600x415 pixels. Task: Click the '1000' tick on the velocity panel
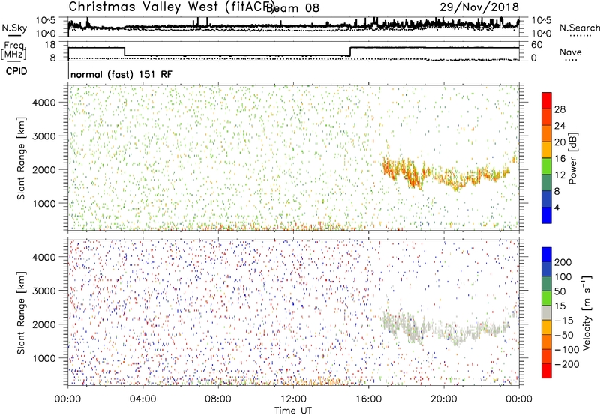(x=44, y=358)
